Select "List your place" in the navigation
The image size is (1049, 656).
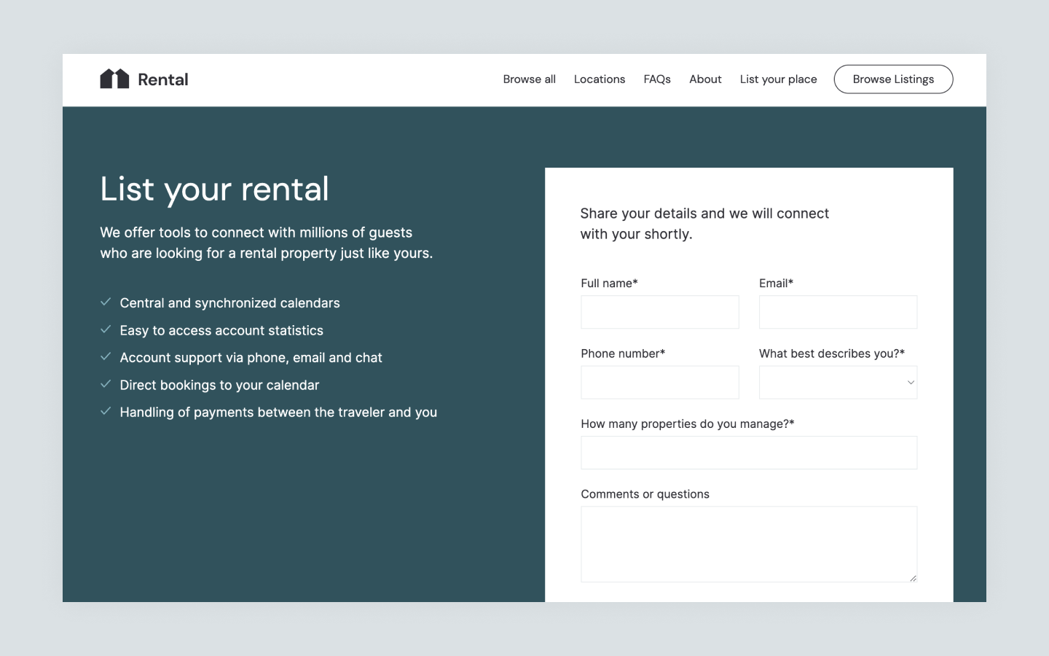tap(778, 79)
